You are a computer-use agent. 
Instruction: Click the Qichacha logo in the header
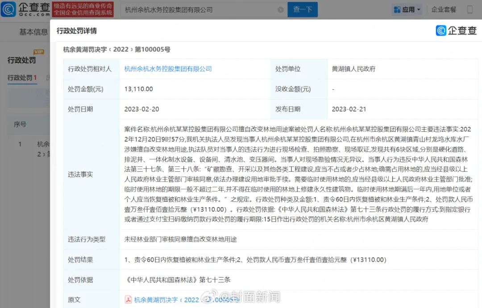[x=25, y=9]
